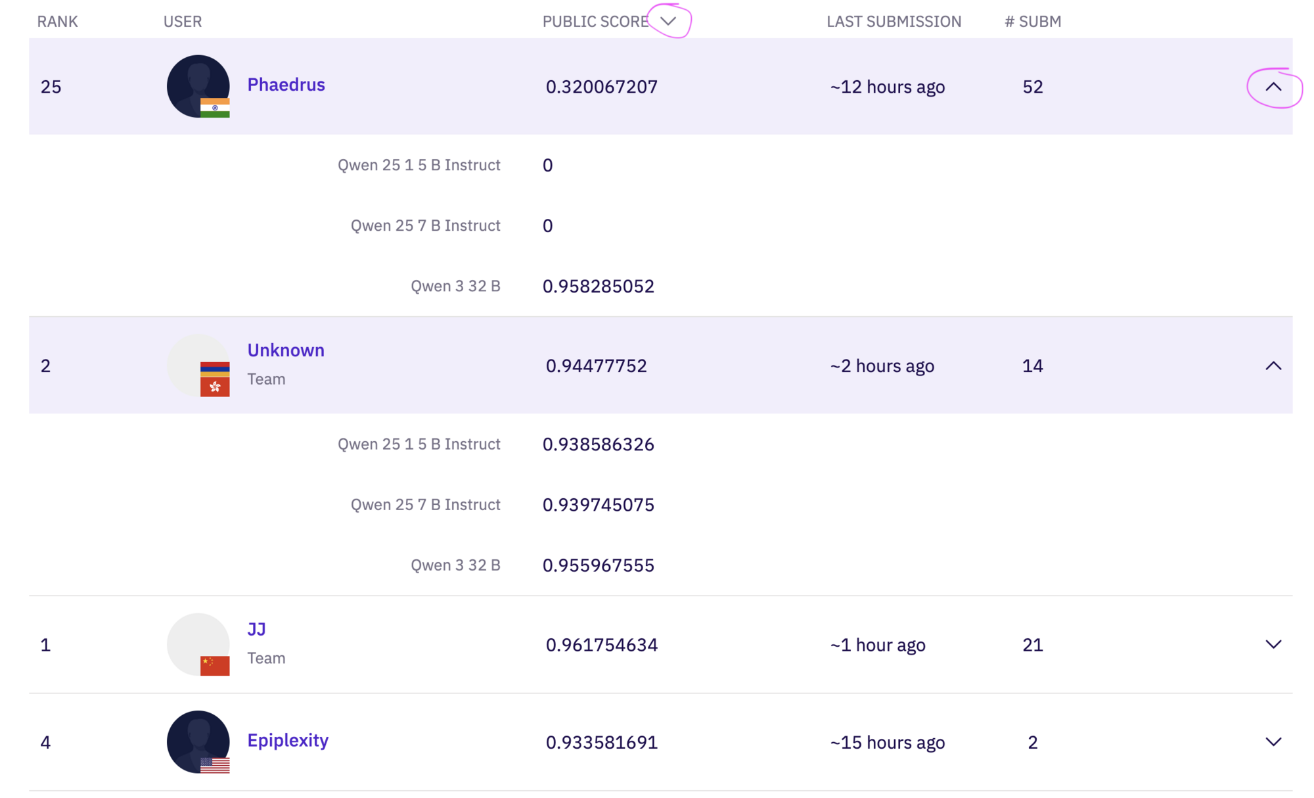This screenshot has width=1314, height=798.
Task: Click the Rank column header
Action: point(57,22)
